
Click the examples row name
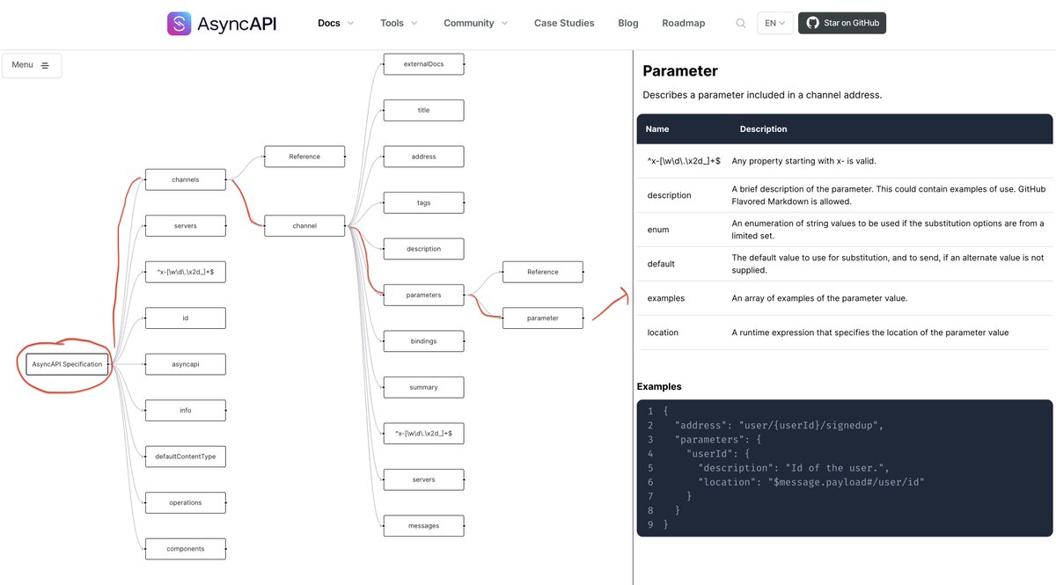click(665, 298)
